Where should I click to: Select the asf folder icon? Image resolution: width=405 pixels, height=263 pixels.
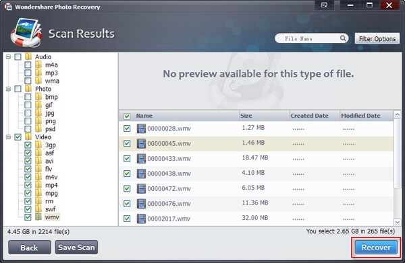(38, 153)
